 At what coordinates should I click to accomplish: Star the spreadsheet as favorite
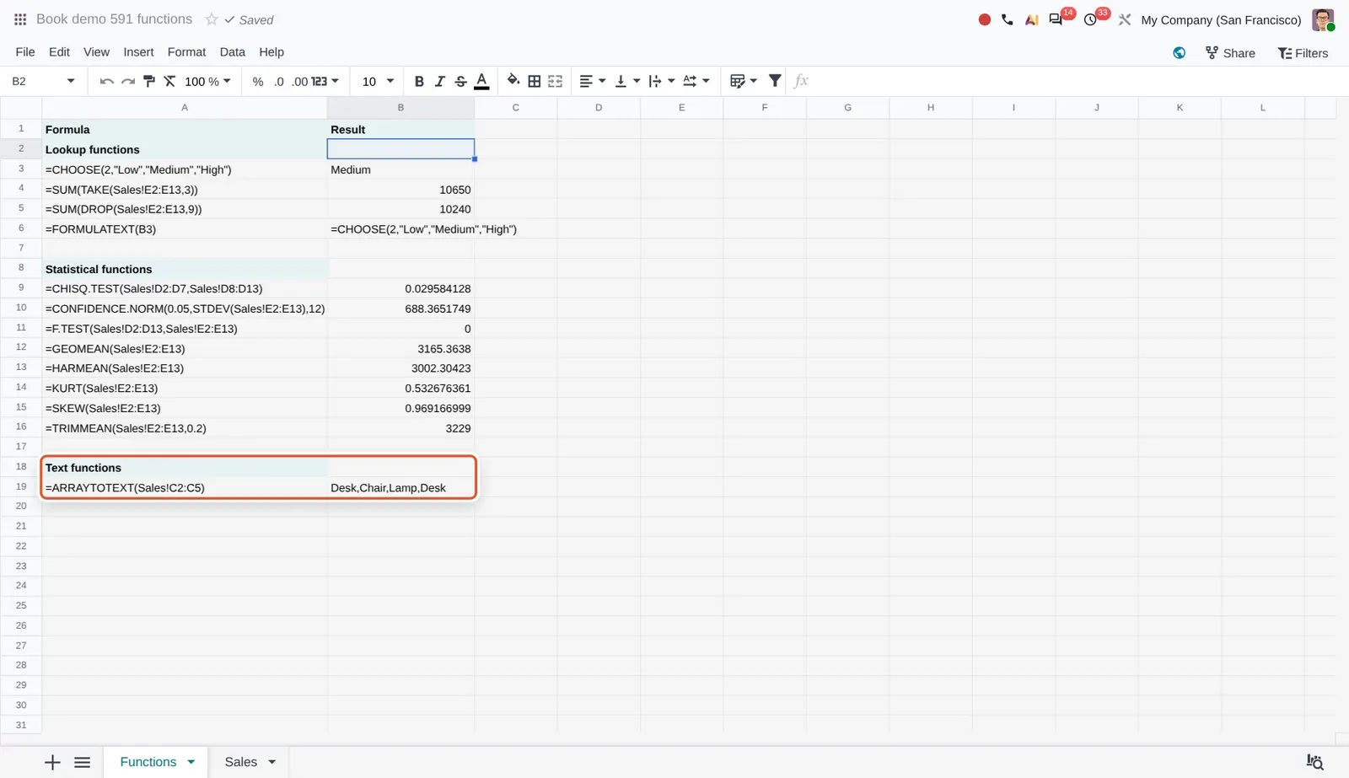pos(212,19)
